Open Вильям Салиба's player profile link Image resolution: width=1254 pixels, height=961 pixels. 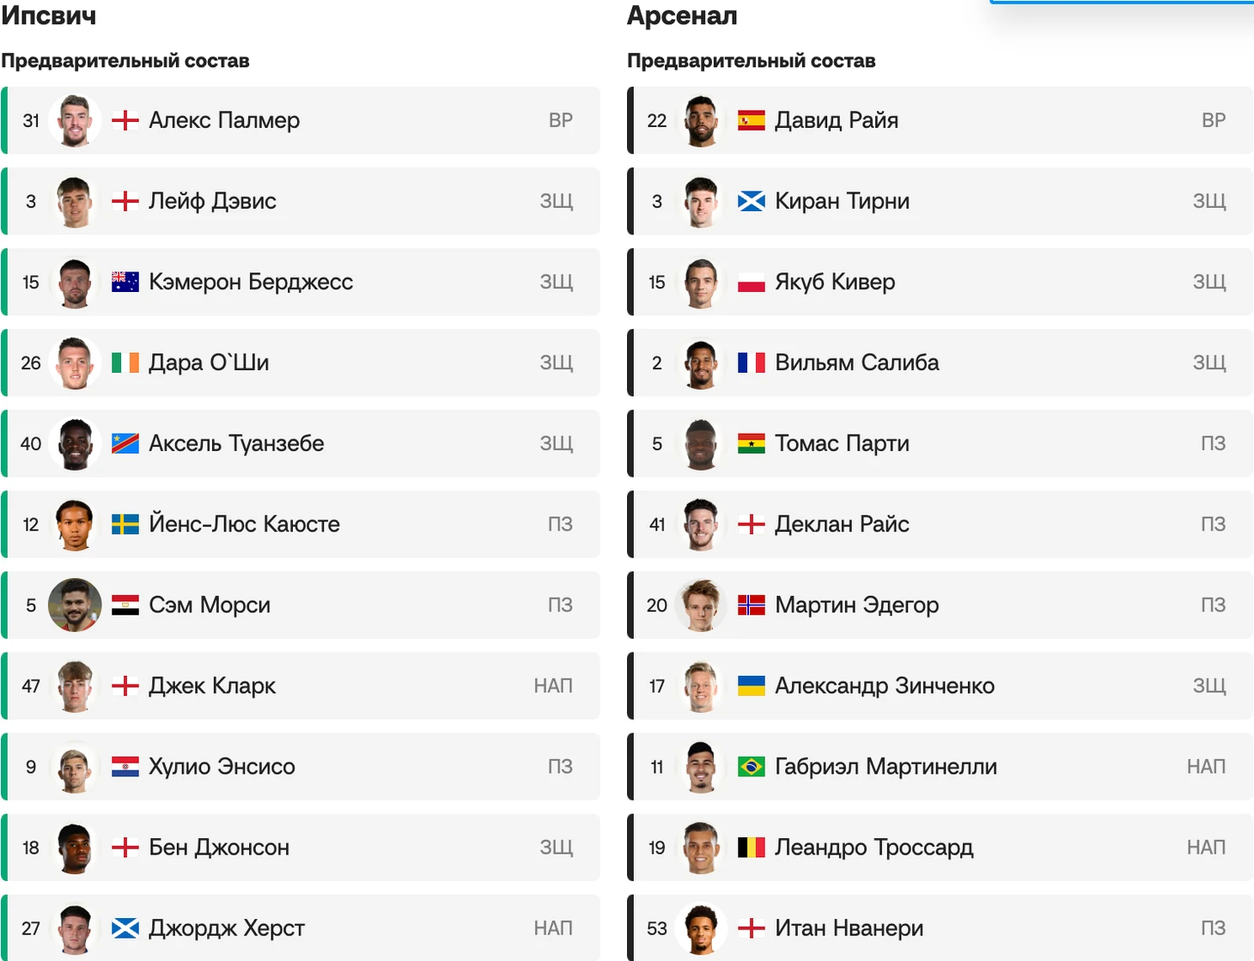[x=856, y=362]
